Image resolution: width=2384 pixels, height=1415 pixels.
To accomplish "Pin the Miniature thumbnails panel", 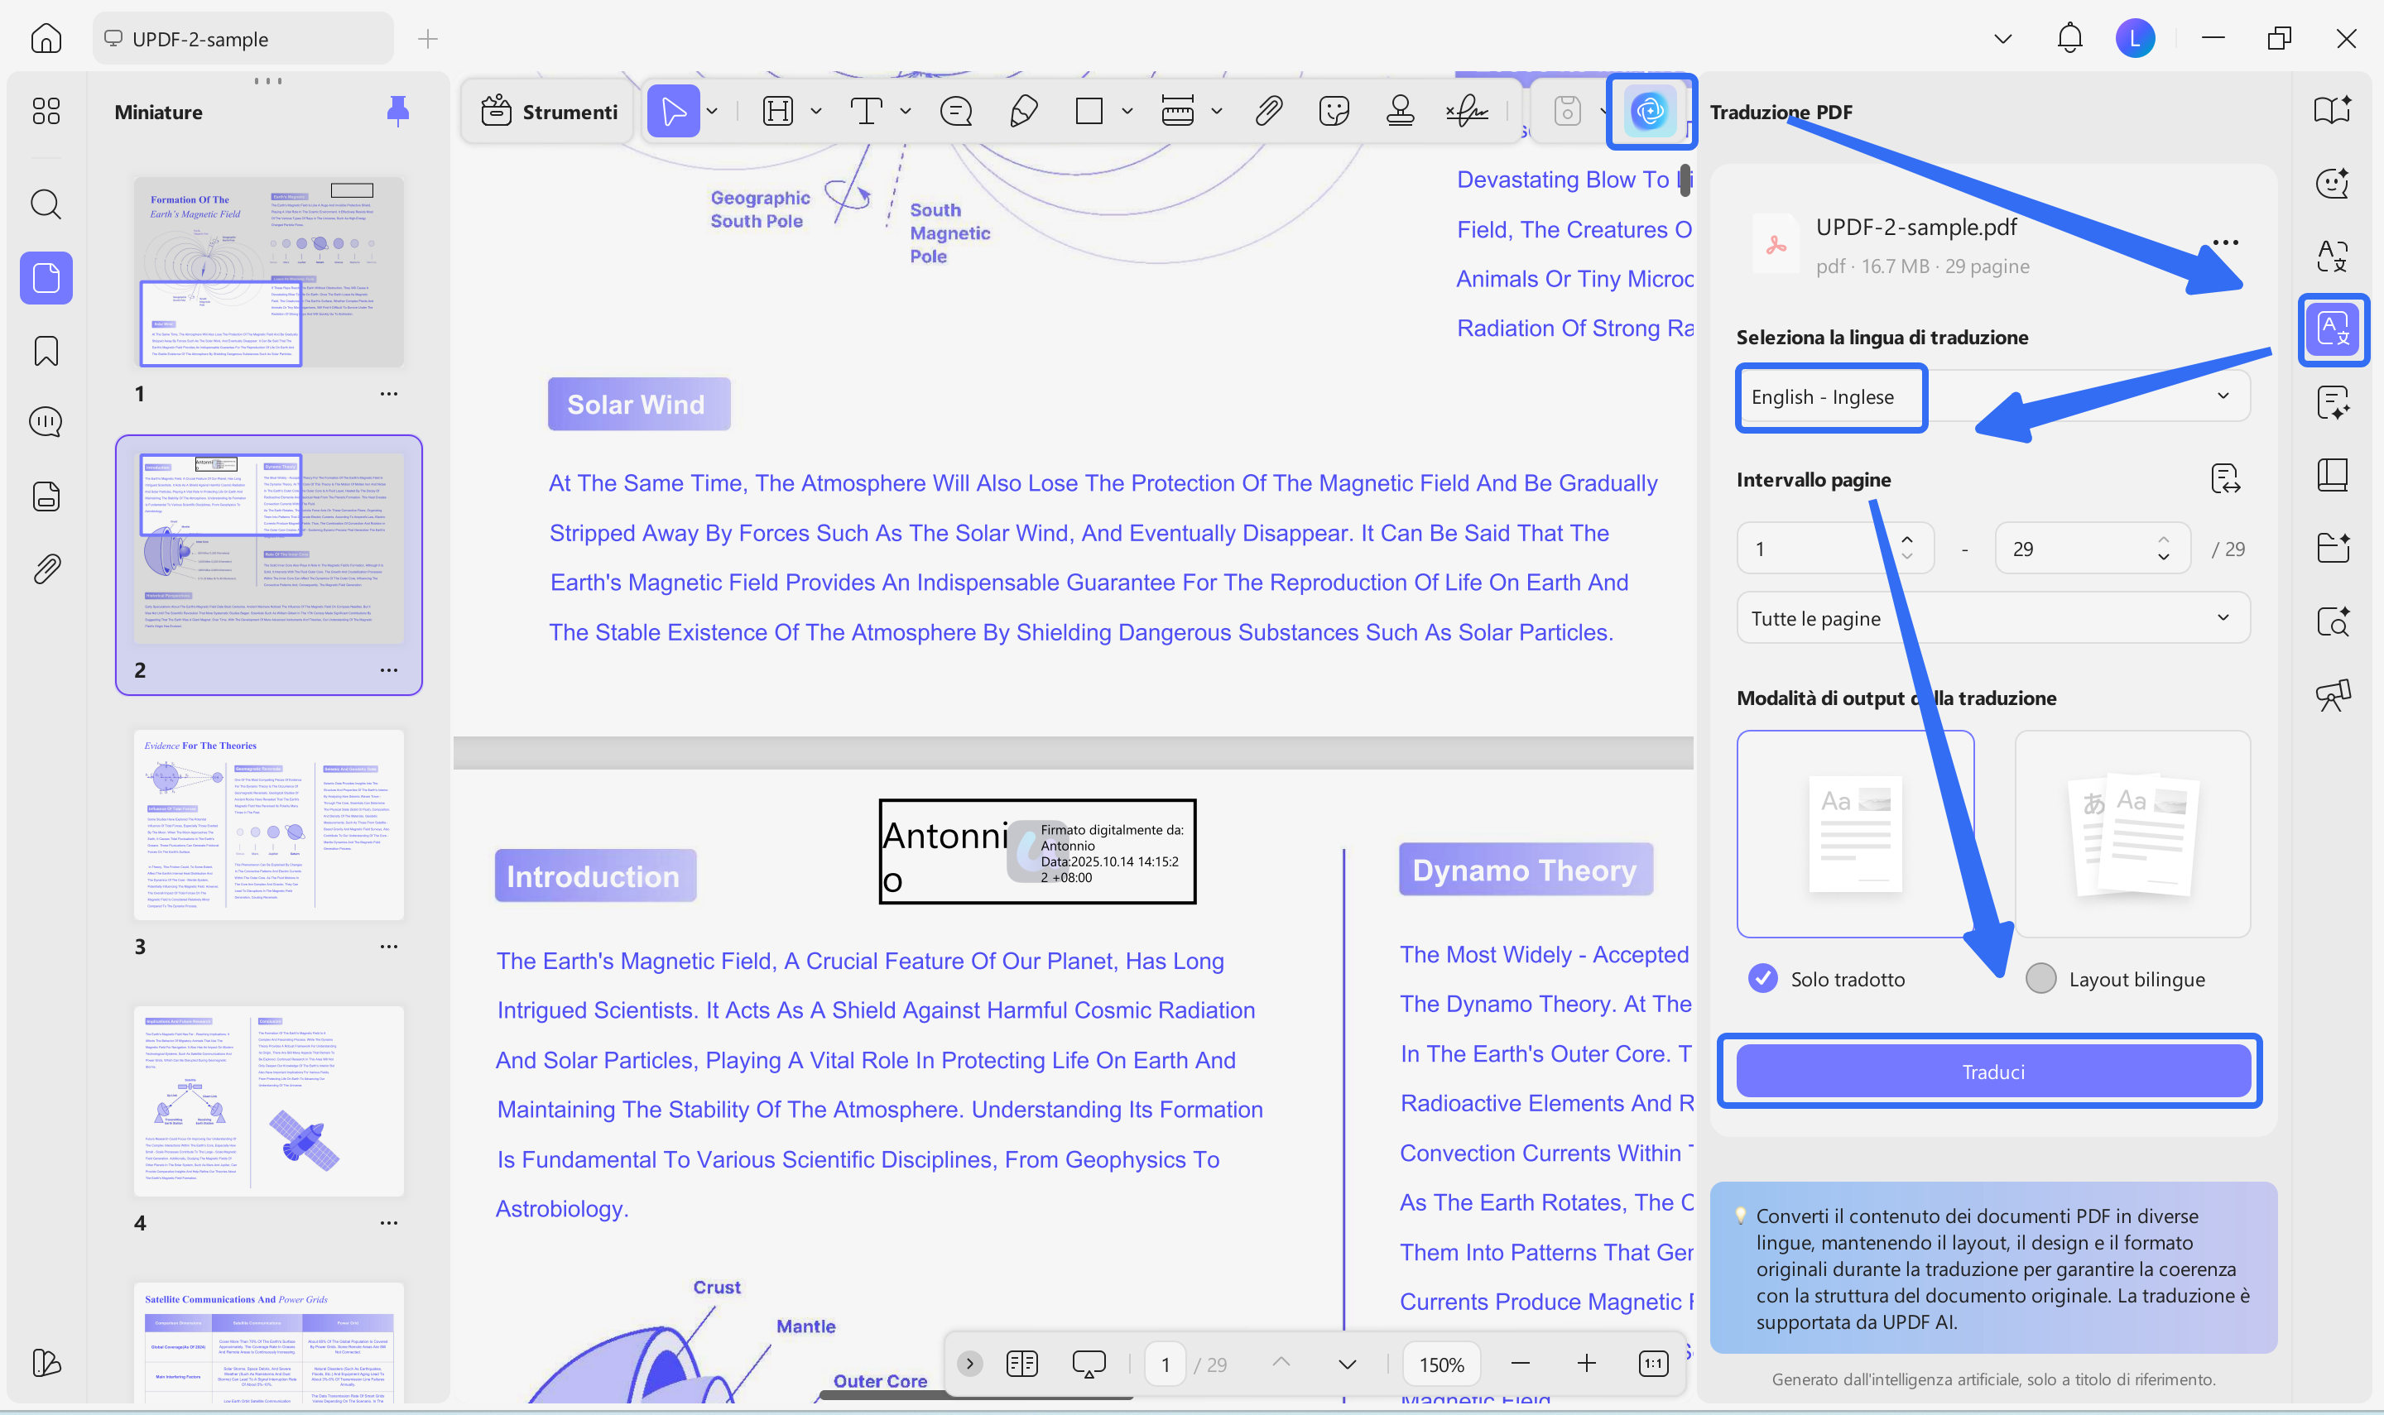I will [397, 112].
